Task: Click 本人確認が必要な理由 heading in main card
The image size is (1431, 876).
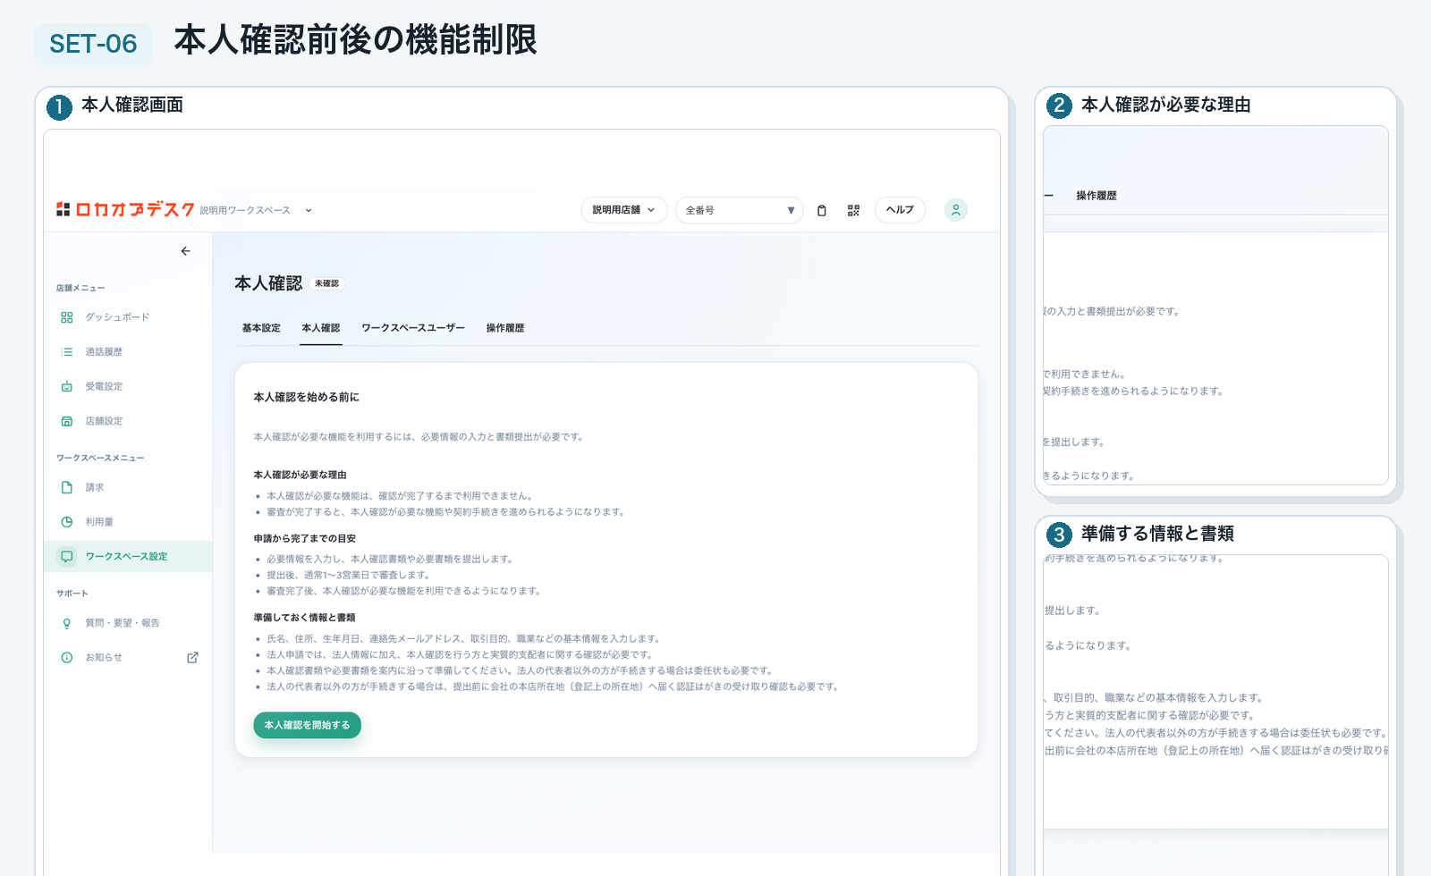Action: [300, 475]
